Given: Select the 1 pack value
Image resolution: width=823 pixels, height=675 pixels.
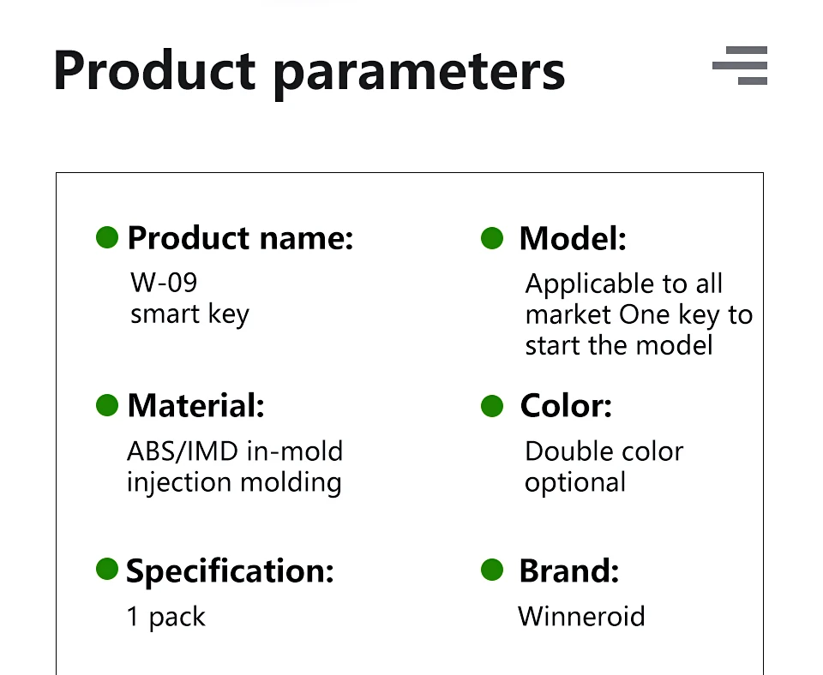Looking at the screenshot, I should (x=165, y=617).
